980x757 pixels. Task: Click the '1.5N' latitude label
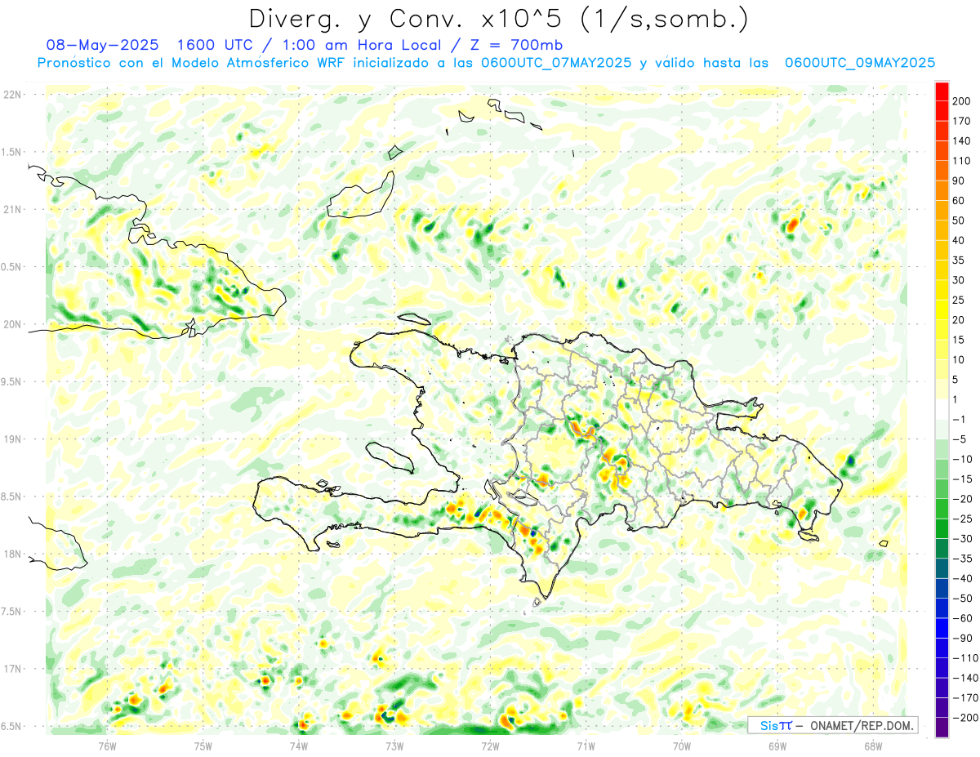[x=12, y=152]
